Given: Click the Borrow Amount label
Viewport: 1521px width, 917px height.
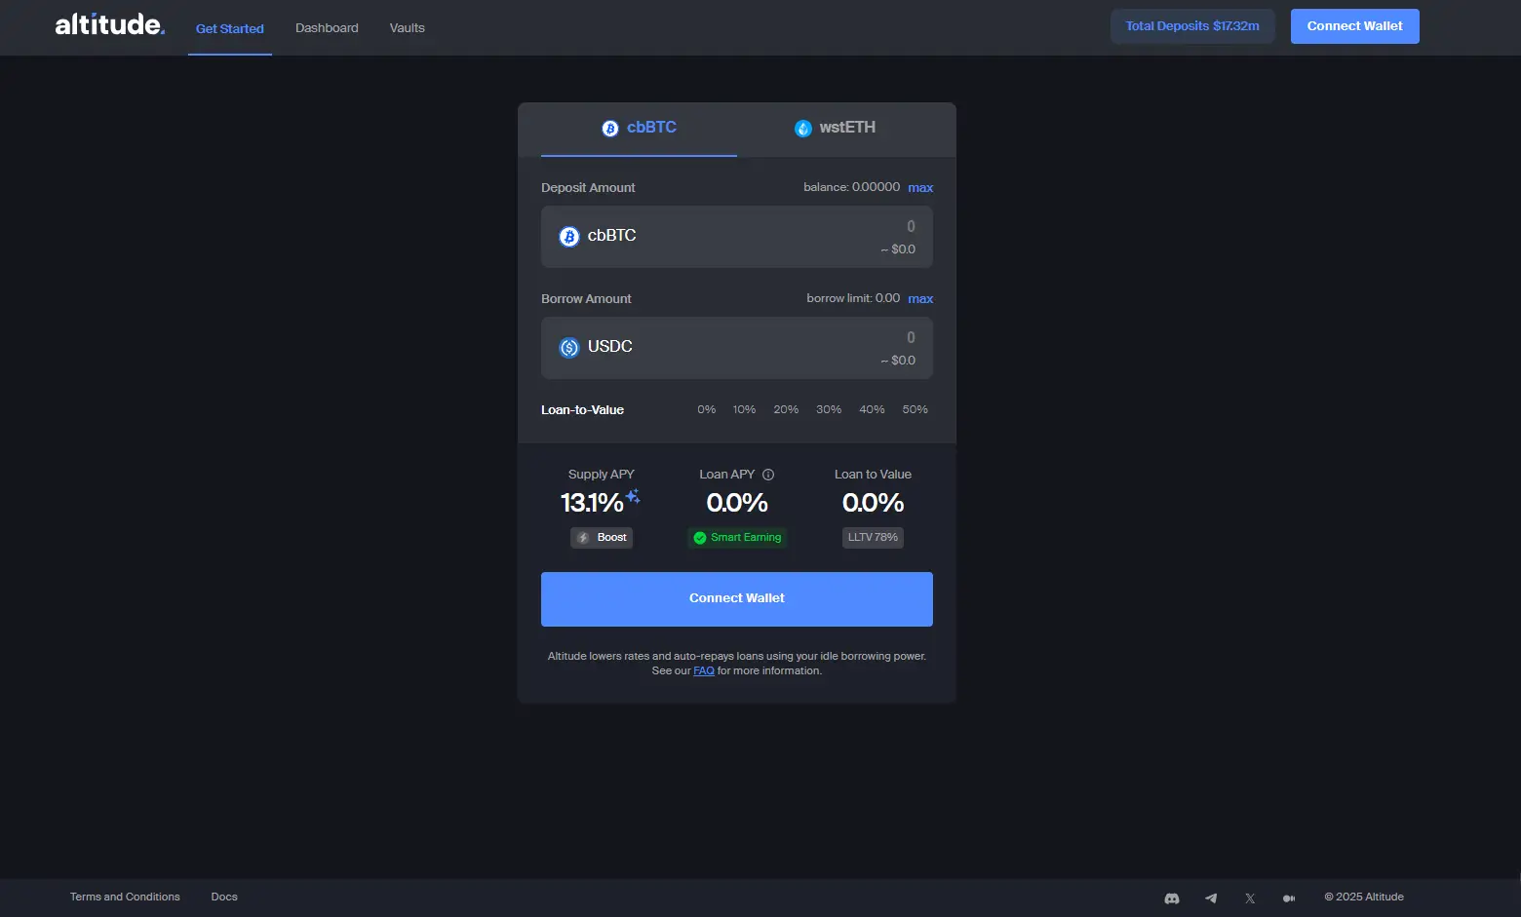Looking at the screenshot, I should pos(586,299).
